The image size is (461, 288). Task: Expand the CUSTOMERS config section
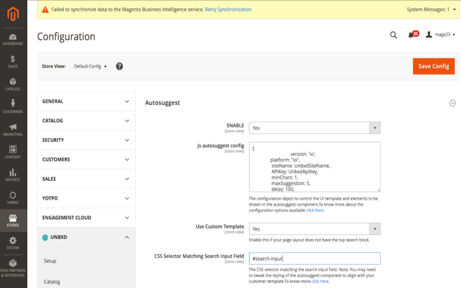coord(86,159)
